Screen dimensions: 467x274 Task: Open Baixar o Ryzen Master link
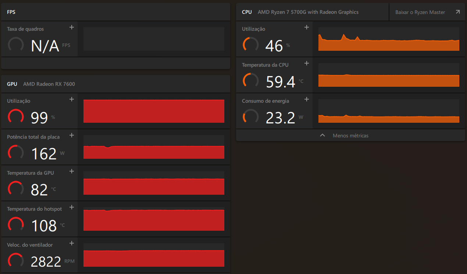[x=427, y=12]
